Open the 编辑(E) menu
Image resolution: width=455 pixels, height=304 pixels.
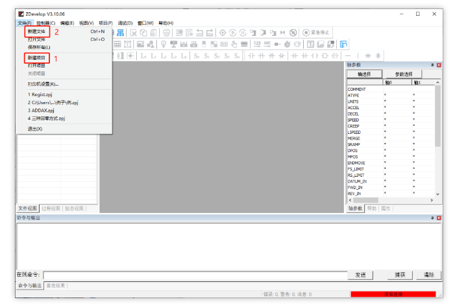[67, 23]
